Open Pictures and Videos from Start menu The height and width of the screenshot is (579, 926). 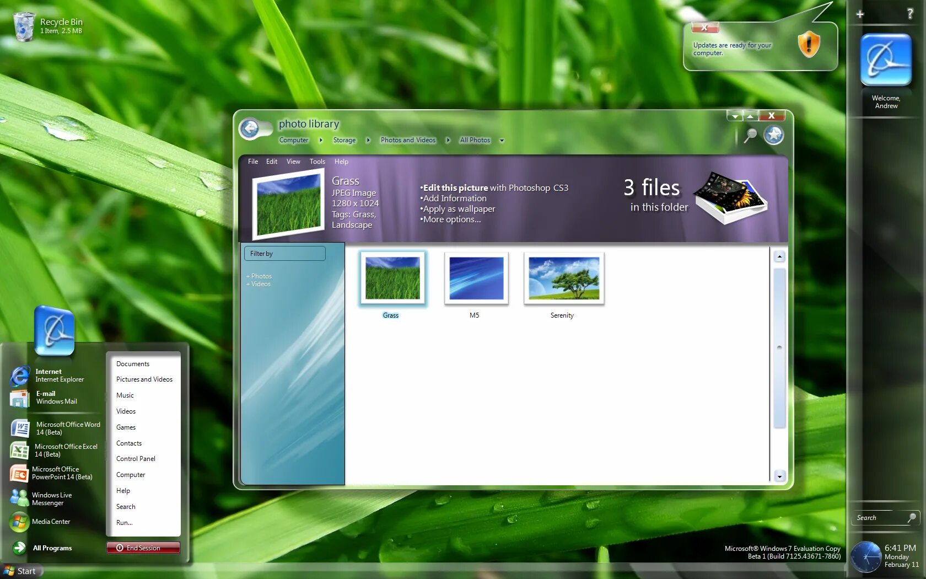pos(144,379)
